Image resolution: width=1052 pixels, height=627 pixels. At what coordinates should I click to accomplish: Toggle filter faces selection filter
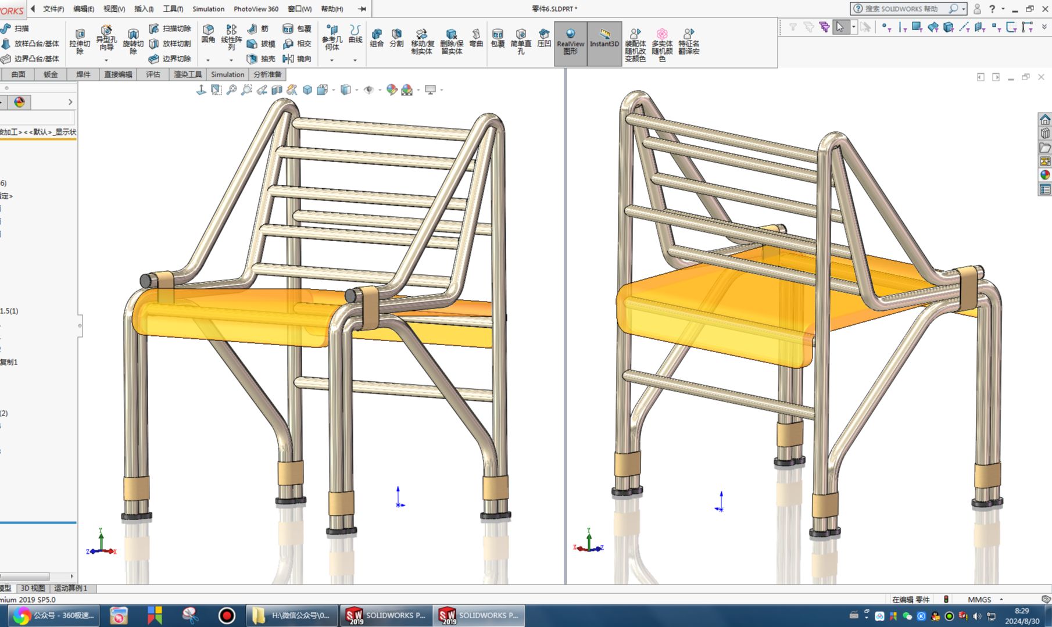coord(917,27)
